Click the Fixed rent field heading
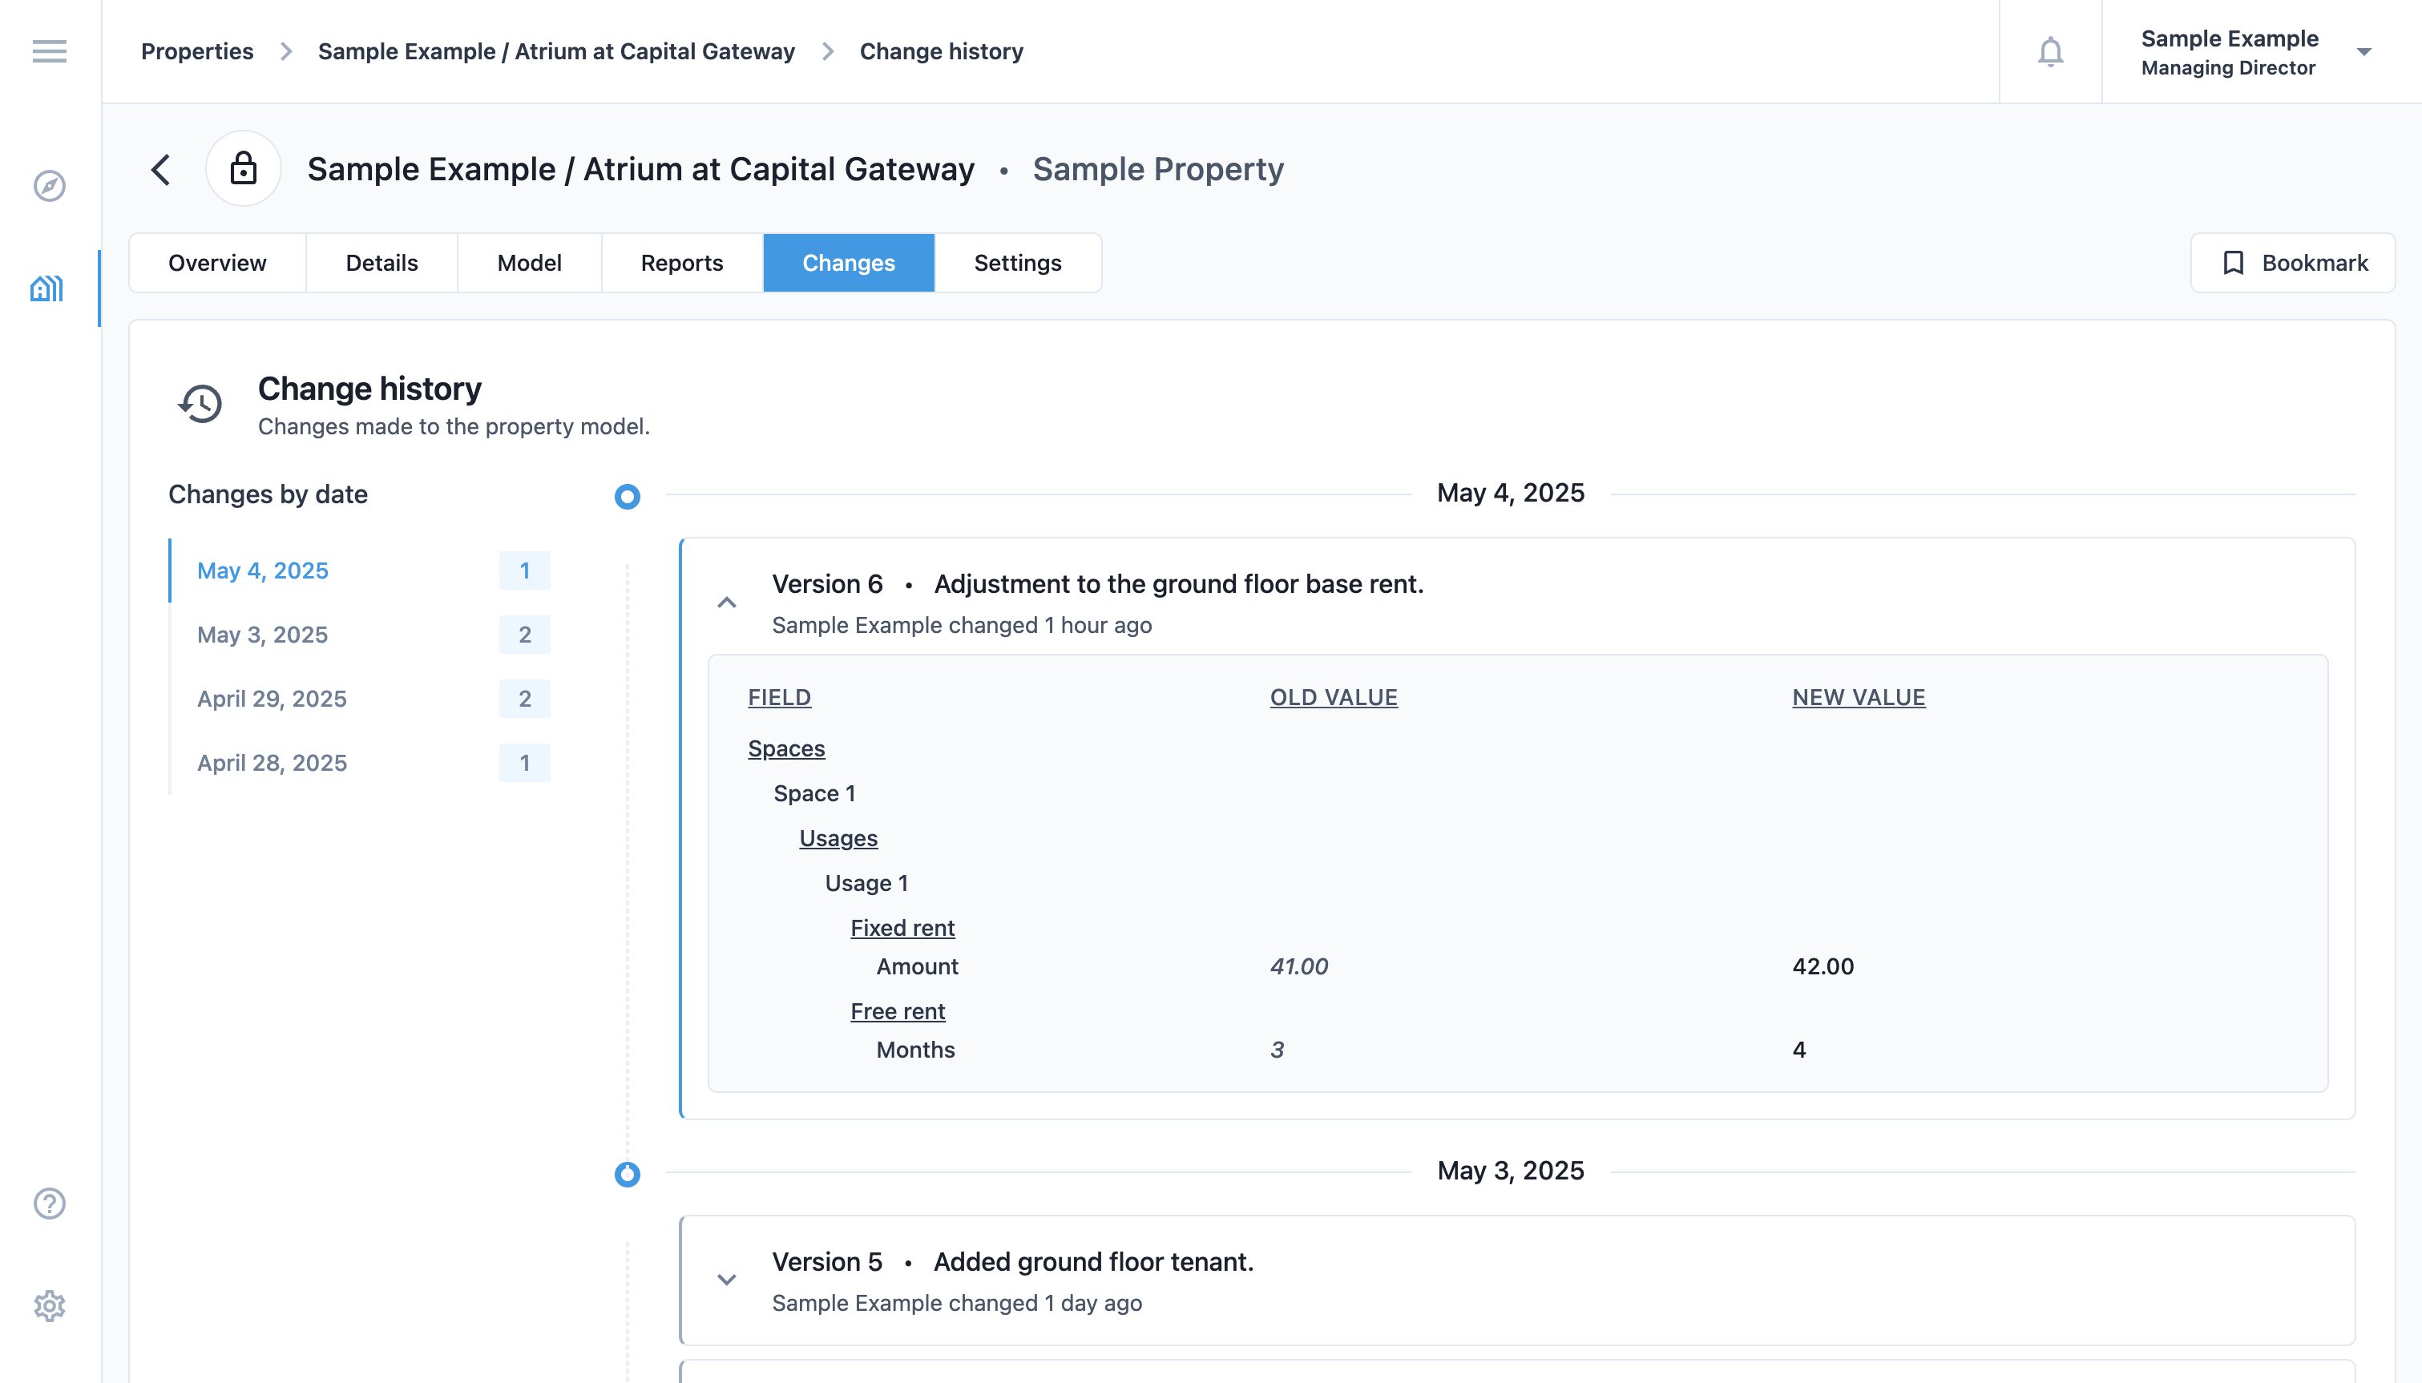The height and width of the screenshot is (1383, 2422). click(902, 927)
